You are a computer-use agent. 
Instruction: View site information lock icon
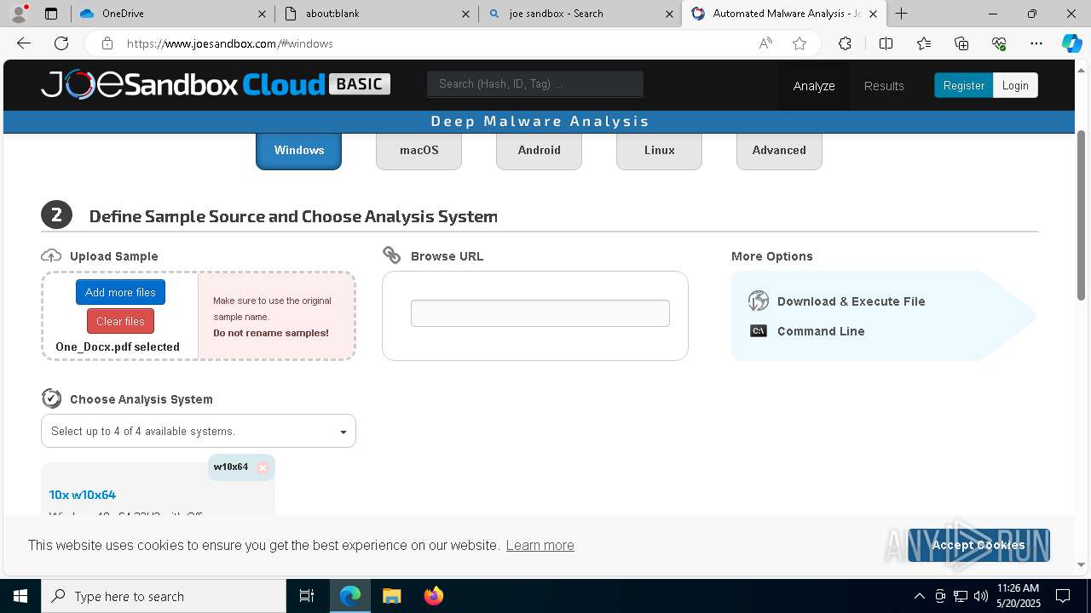[x=107, y=43]
